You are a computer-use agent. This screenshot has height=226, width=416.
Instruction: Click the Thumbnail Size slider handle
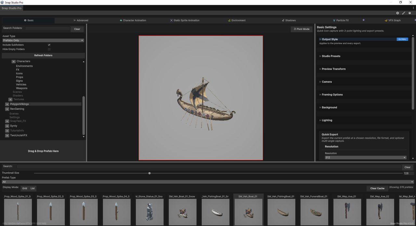[x=149, y=173]
